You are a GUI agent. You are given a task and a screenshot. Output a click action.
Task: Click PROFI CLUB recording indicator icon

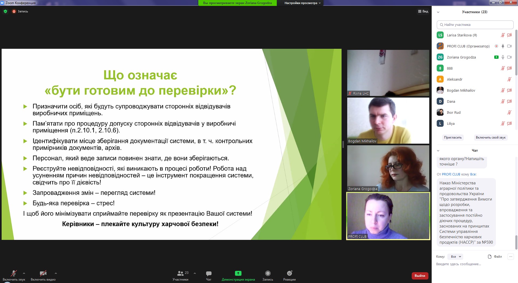(496, 46)
